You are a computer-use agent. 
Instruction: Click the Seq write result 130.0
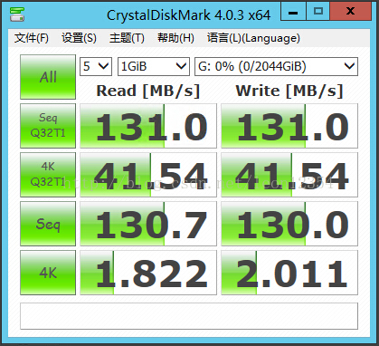click(289, 224)
